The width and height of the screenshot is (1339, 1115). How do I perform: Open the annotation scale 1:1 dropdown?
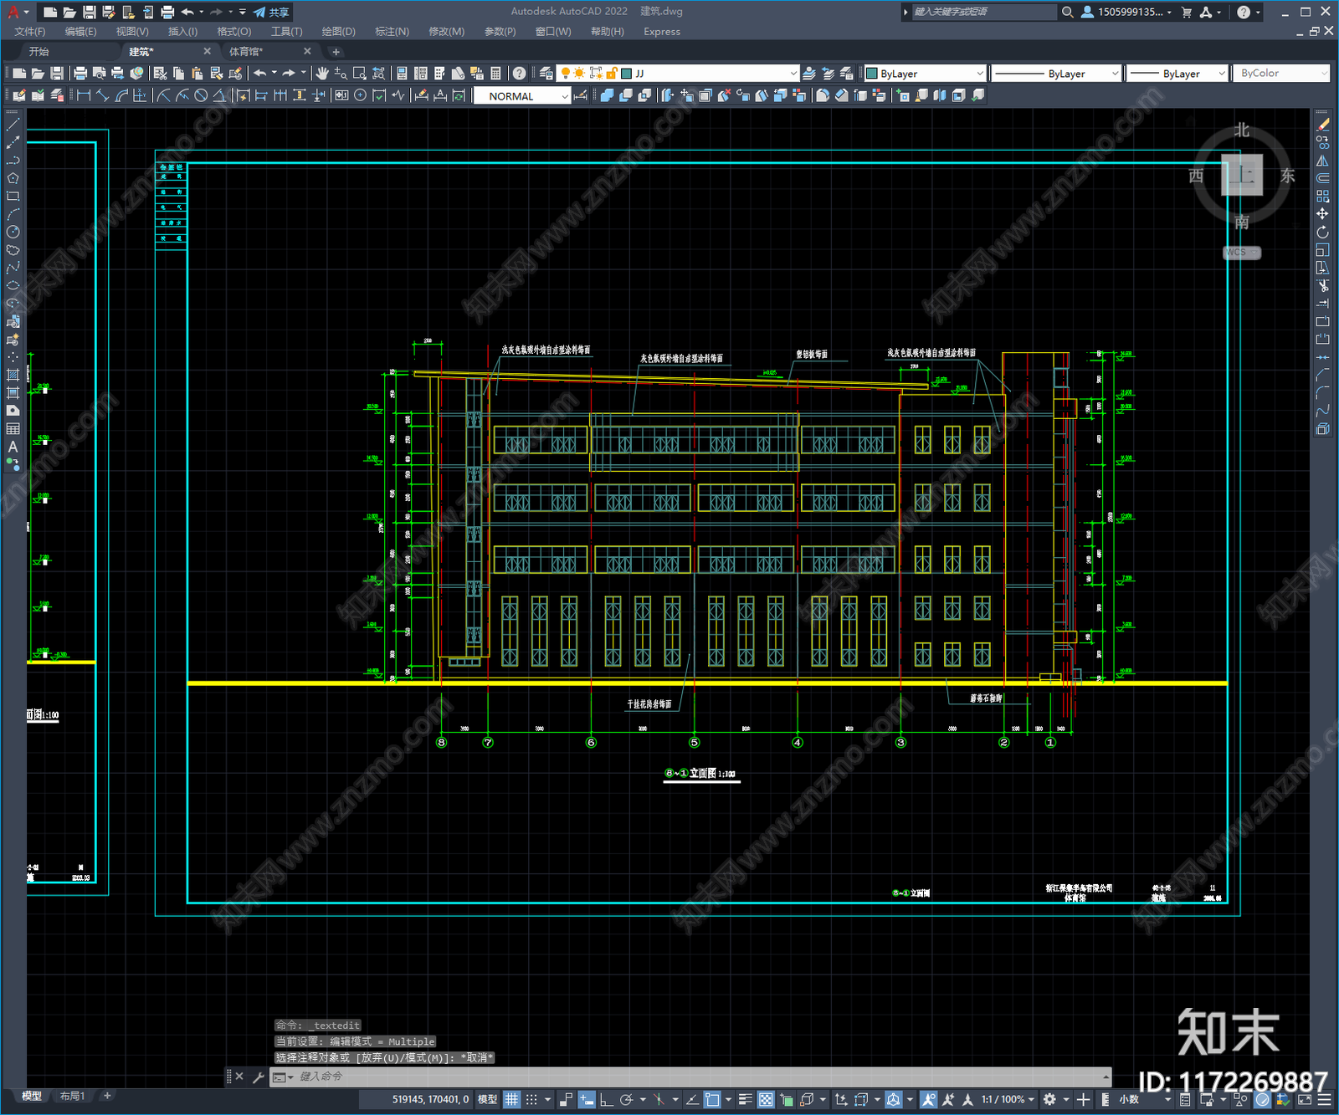click(1008, 1099)
